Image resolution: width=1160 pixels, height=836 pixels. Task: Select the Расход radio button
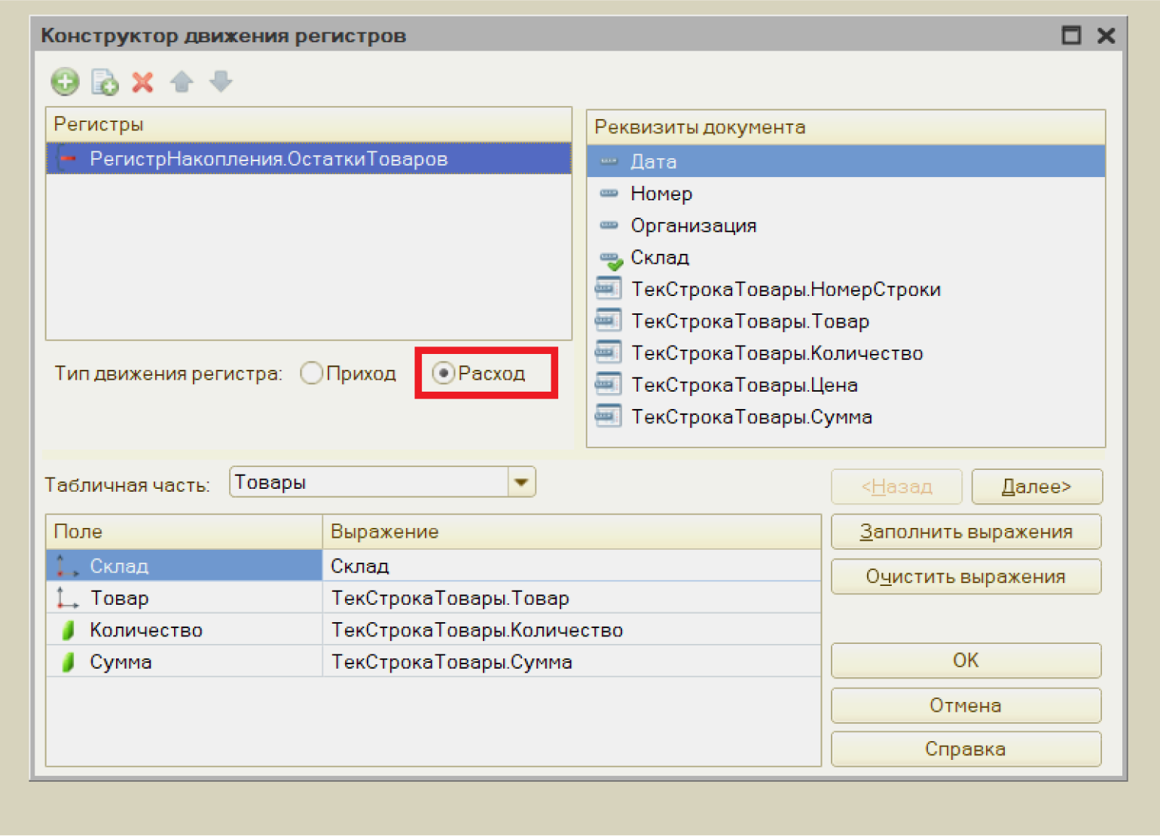pyautogui.click(x=443, y=373)
